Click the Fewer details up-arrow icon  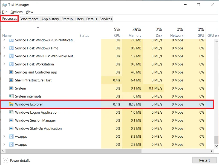tap(5, 160)
